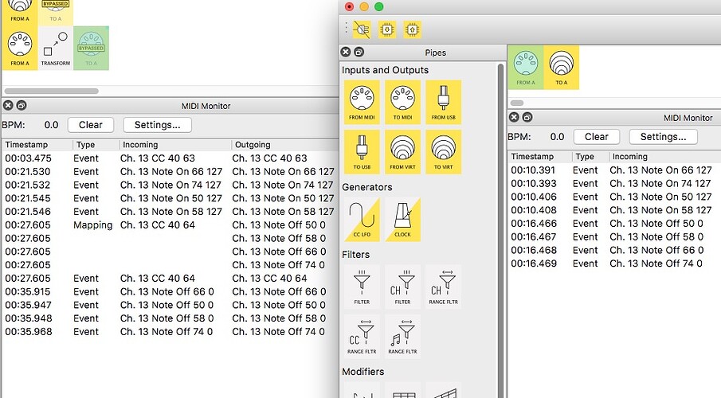Click the Generators section heading
Screen dimensions: 721x398
click(367, 187)
